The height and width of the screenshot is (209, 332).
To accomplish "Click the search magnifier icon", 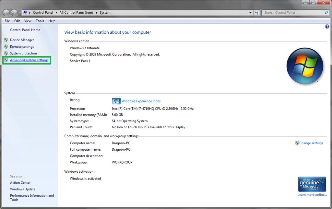I will point(326,13).
